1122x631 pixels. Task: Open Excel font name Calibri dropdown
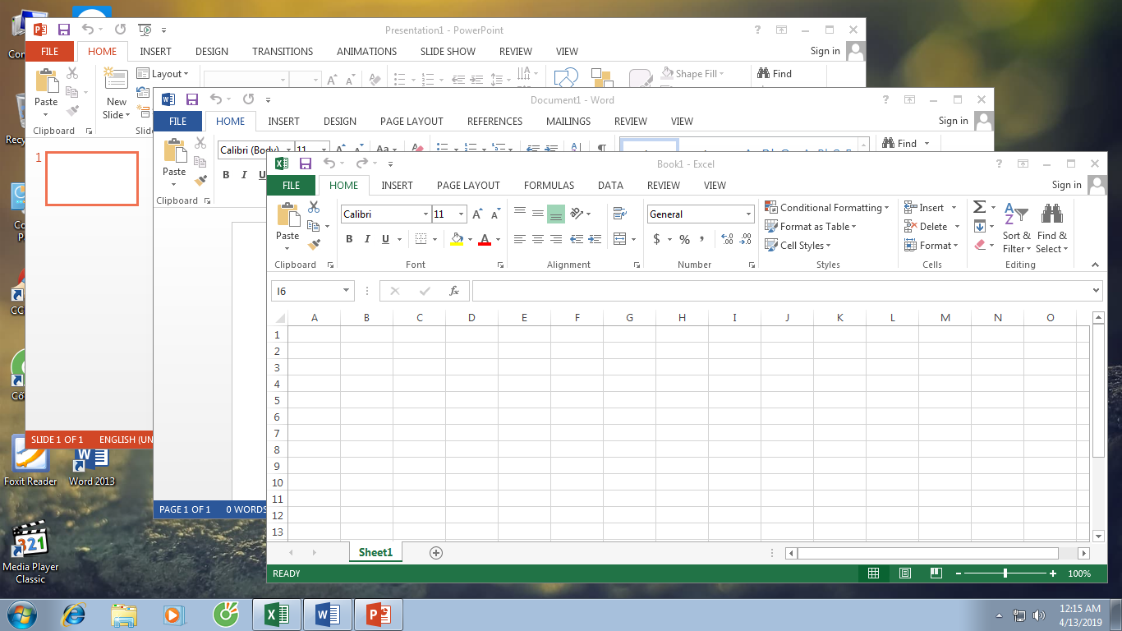coord(425,214)
